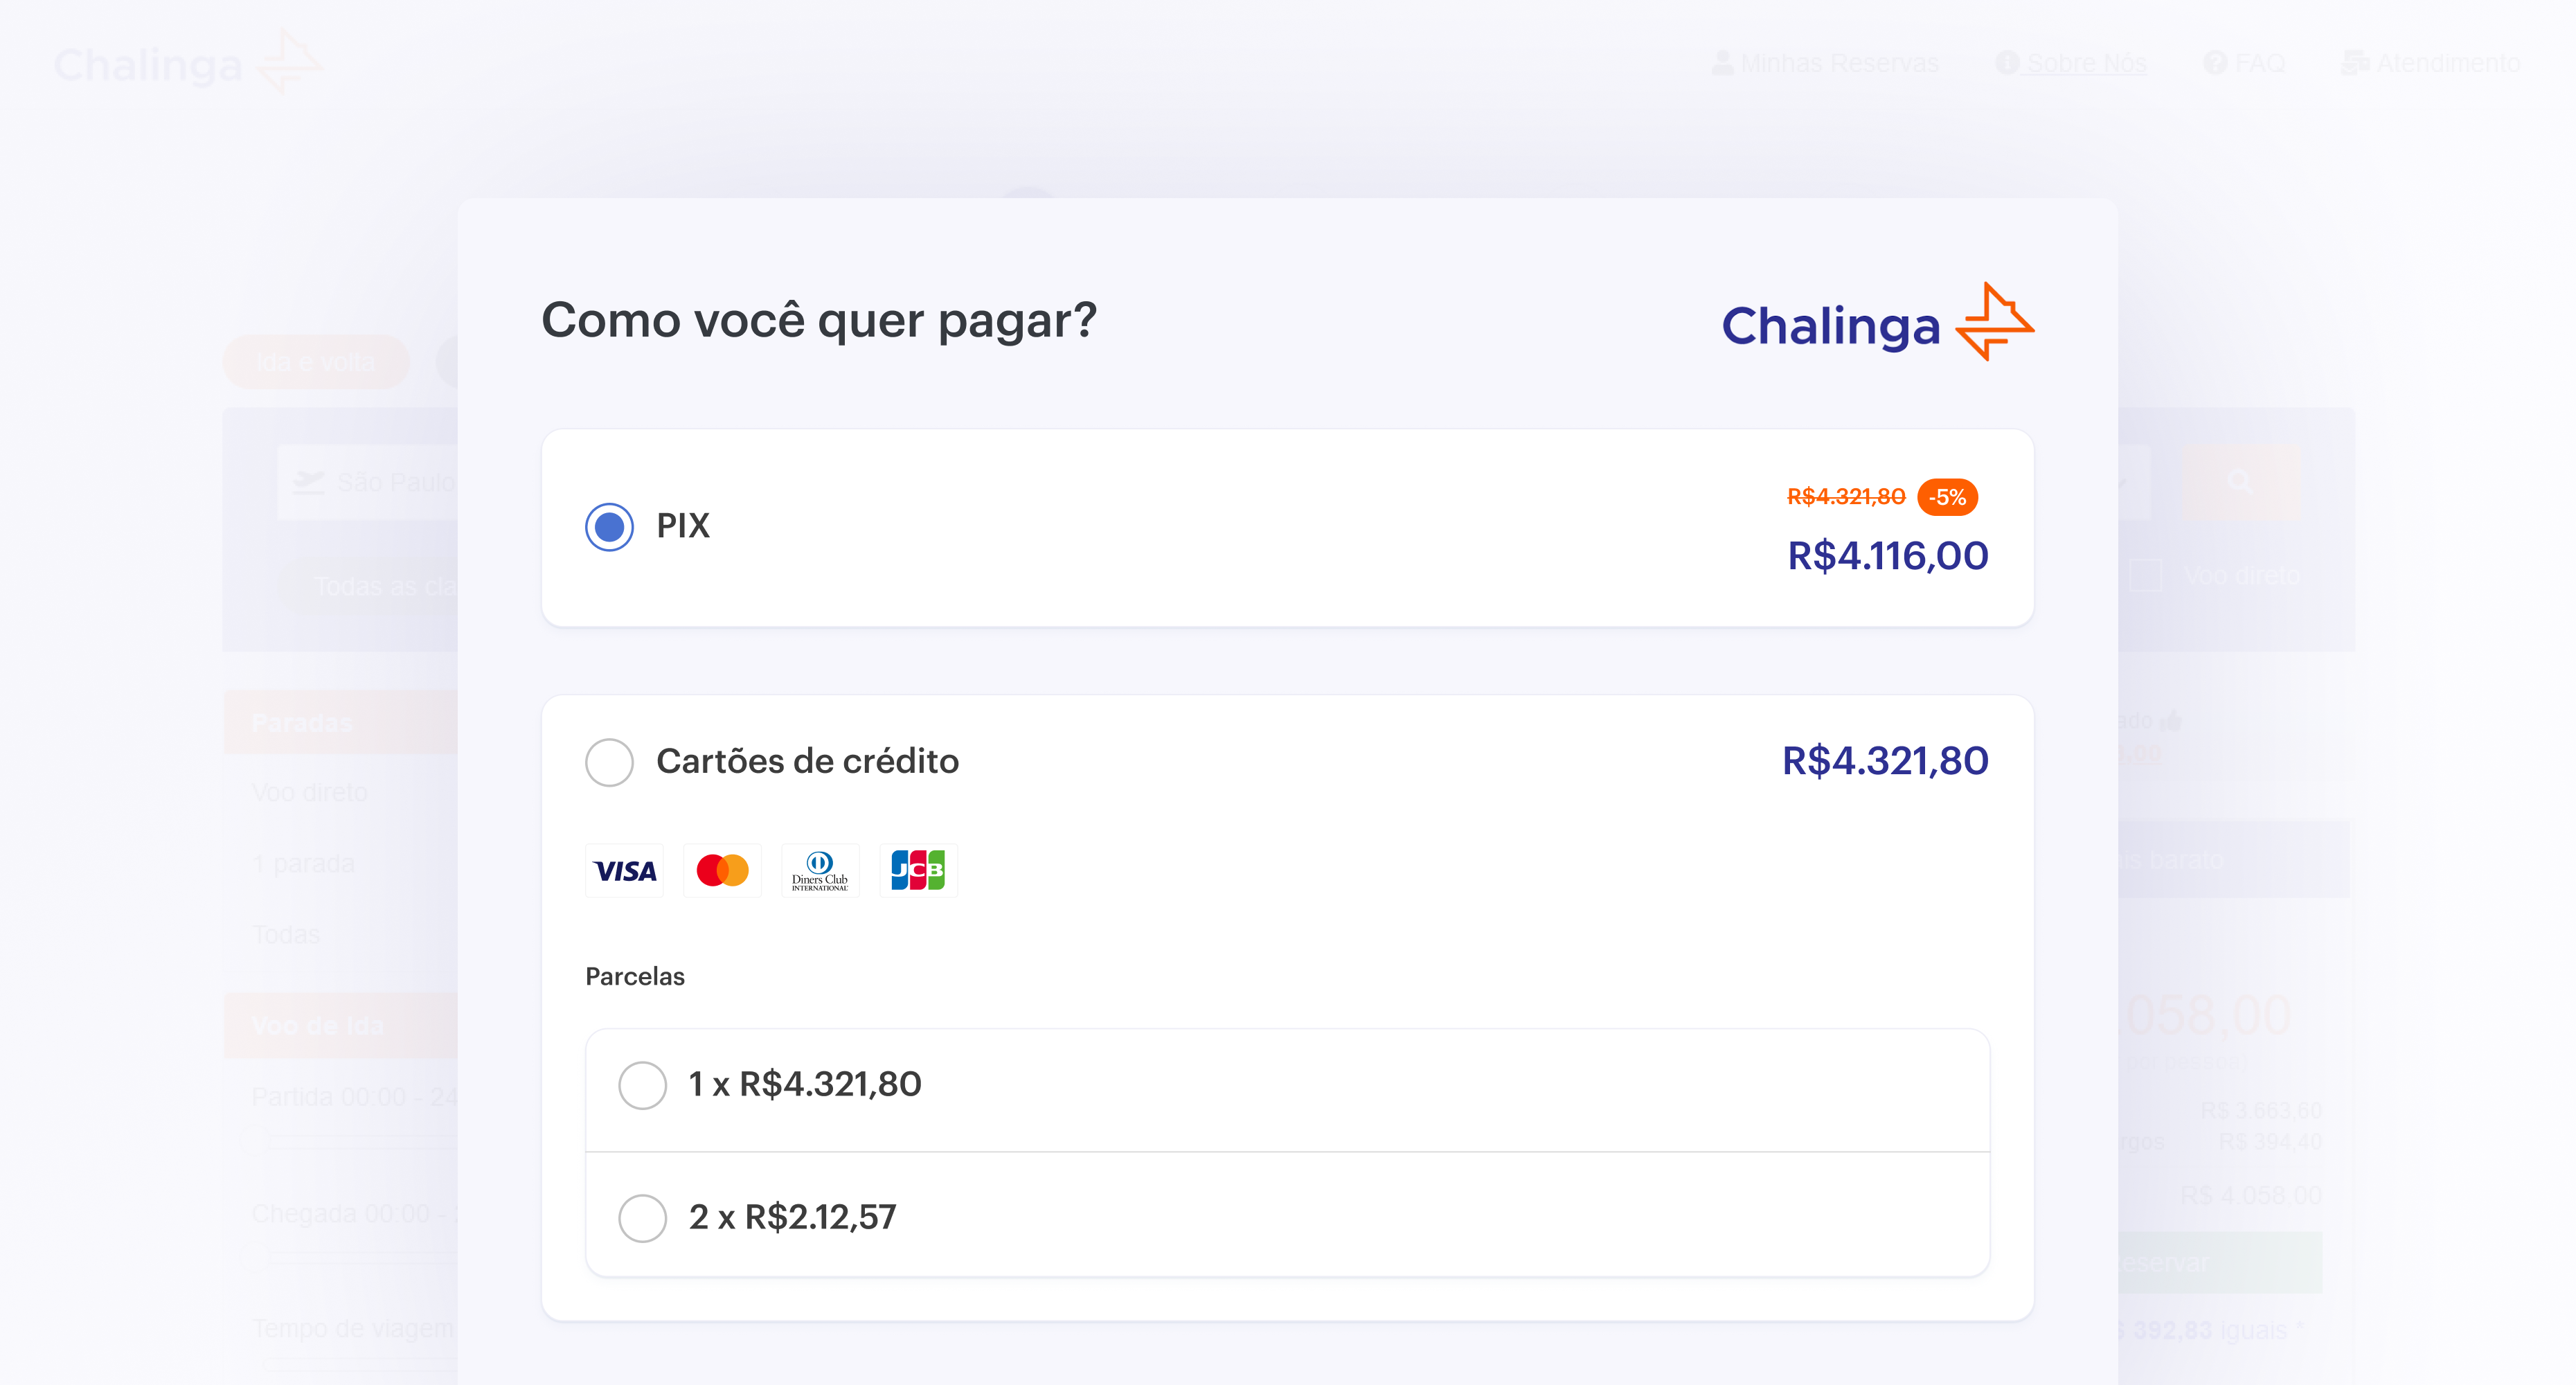
Task: Select the 1 x R$4.321,80 installment option
Action: point(643,1085)
